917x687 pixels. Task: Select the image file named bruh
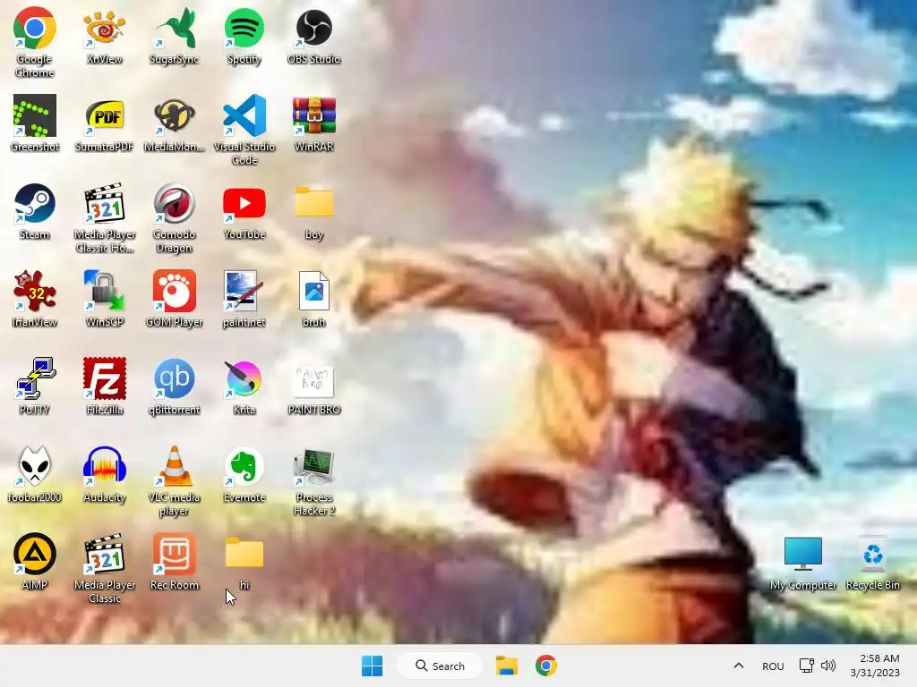tap(314, 291)
